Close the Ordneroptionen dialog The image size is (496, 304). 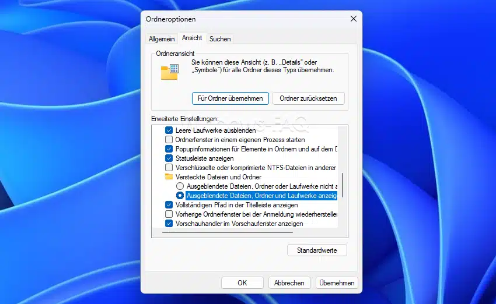[353, 19]
